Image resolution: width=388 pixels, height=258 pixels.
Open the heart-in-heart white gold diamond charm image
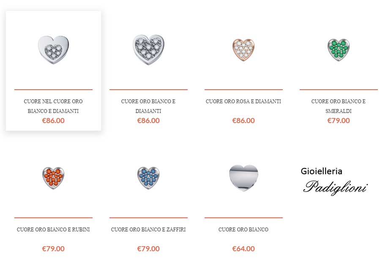pos(53,50)
